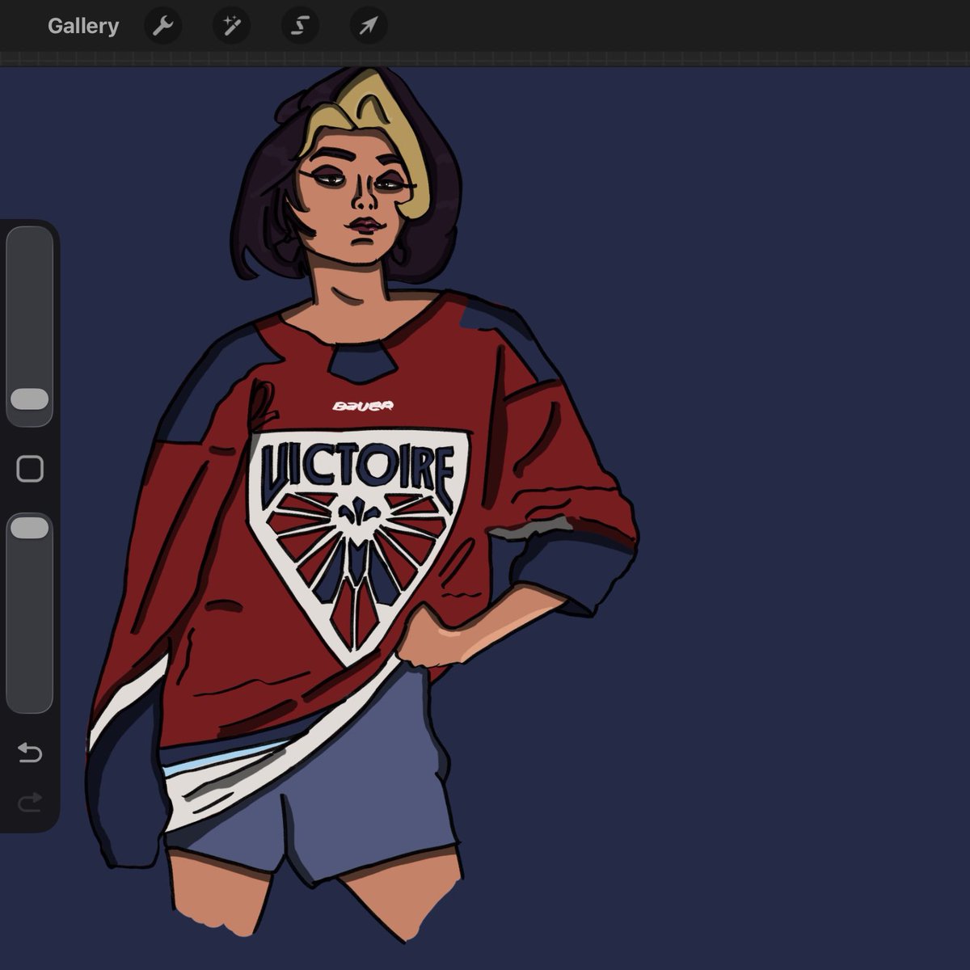Undo the last stroke
970x970 pixels.
[30, 753]
